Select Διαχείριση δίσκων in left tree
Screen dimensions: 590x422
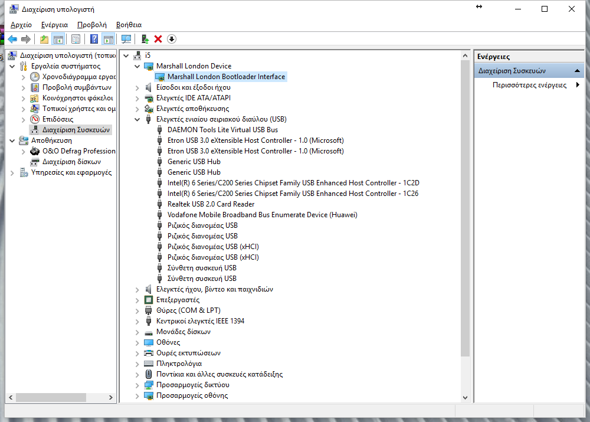[71, 162]
